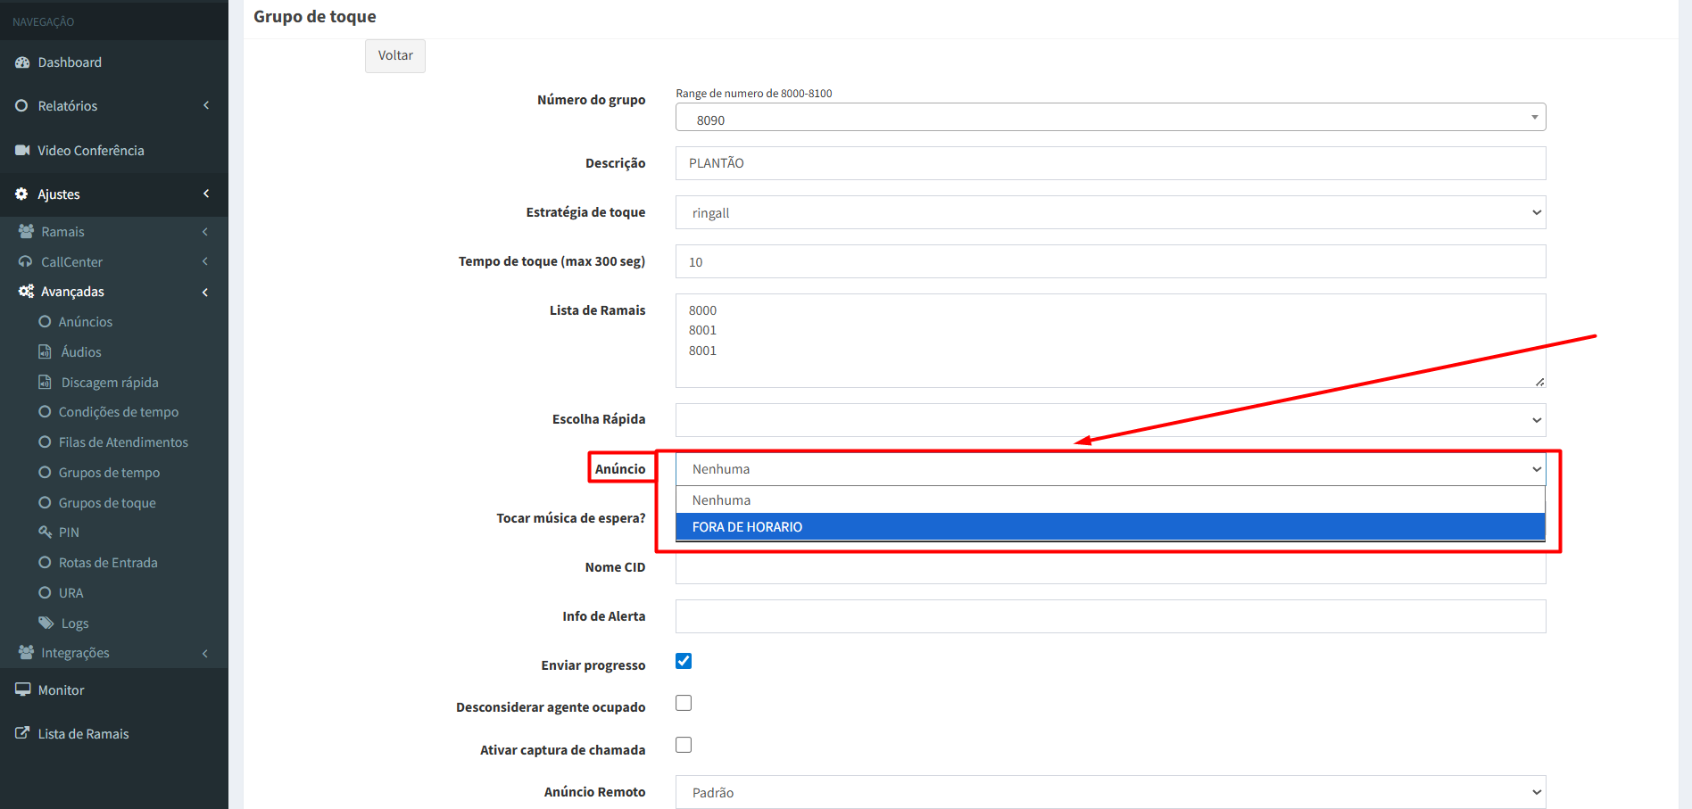The image size is (1692, 809).
Task: Click the Monitor screen icon
Action: 22,690
